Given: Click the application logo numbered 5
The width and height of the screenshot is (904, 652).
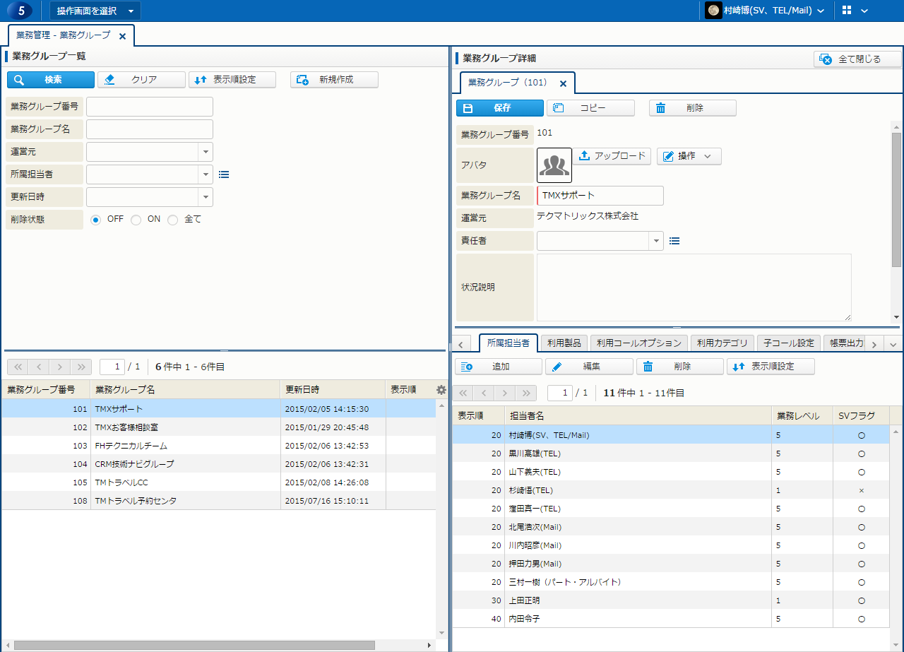Looking at the screenshot, I should tap(20, 11).
